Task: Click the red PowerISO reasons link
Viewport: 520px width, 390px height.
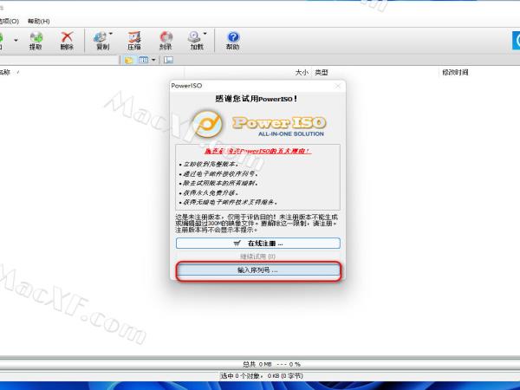Action: (x=257, y=151)
